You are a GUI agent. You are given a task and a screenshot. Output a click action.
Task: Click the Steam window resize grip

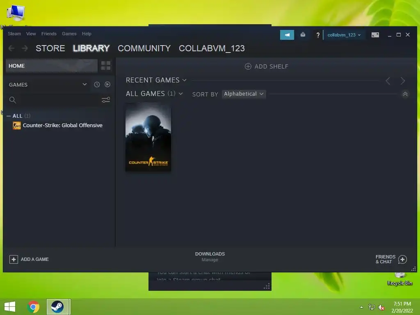(413, 269)
